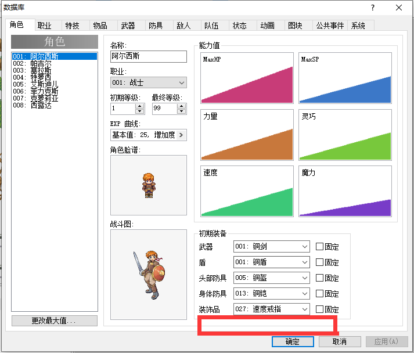Click the 取消 button
Image resolution: width=414 pixels, height=353 pixels.
point(340,341)
